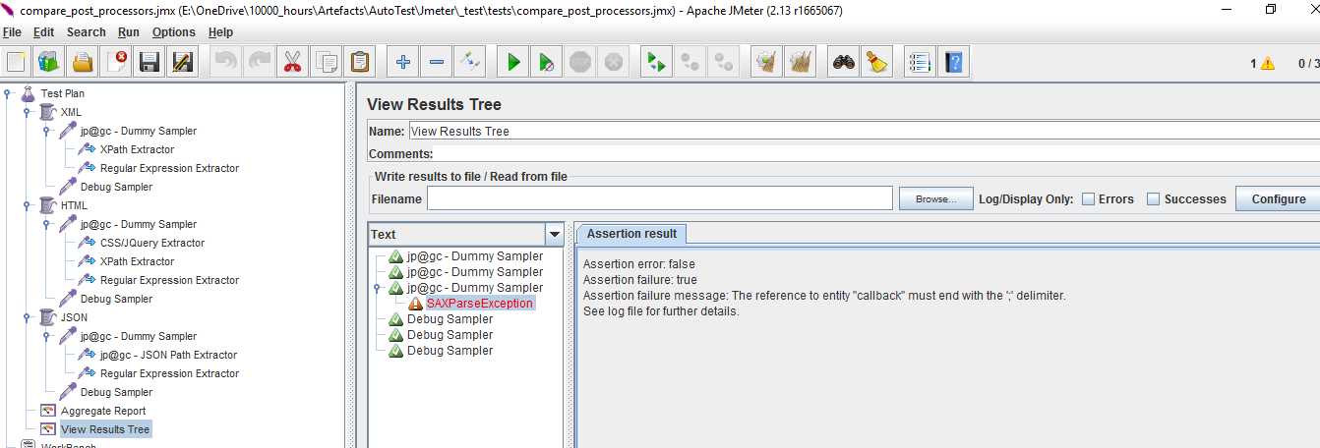Screen dimensions: 1320x448
Task: Enable the Successes only checkbox
Action: click(1154, 198)
